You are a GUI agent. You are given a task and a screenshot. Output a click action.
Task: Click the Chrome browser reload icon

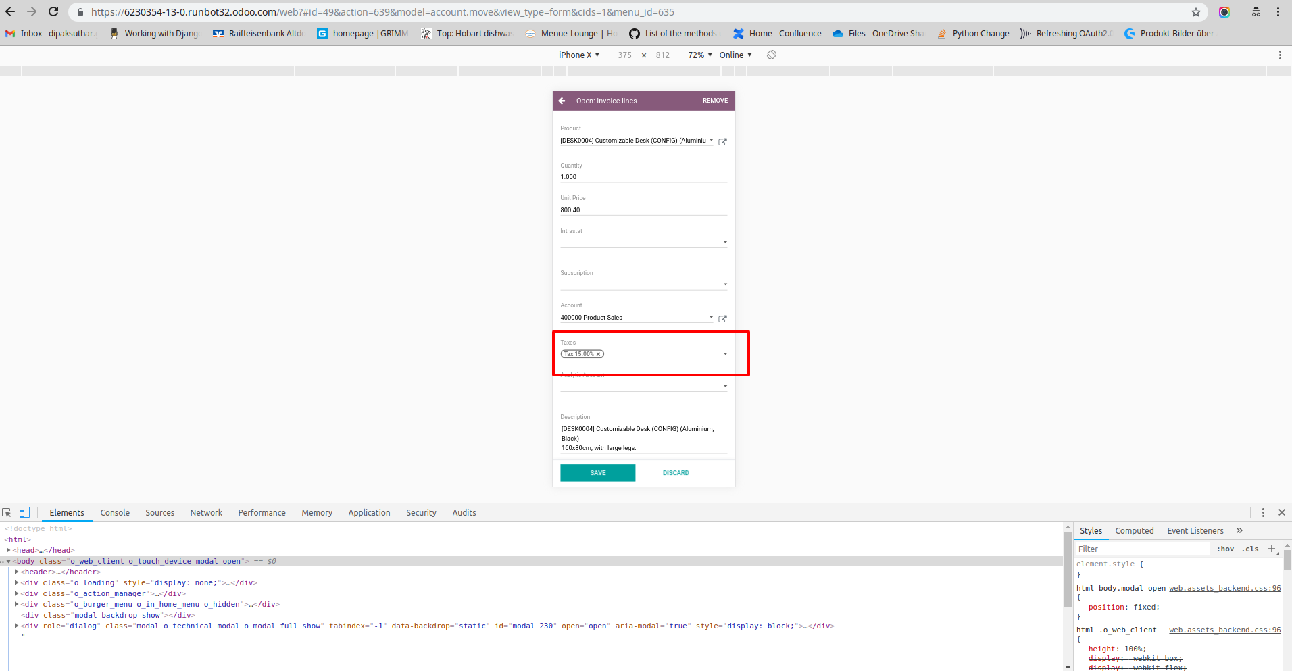pos(53,11)
